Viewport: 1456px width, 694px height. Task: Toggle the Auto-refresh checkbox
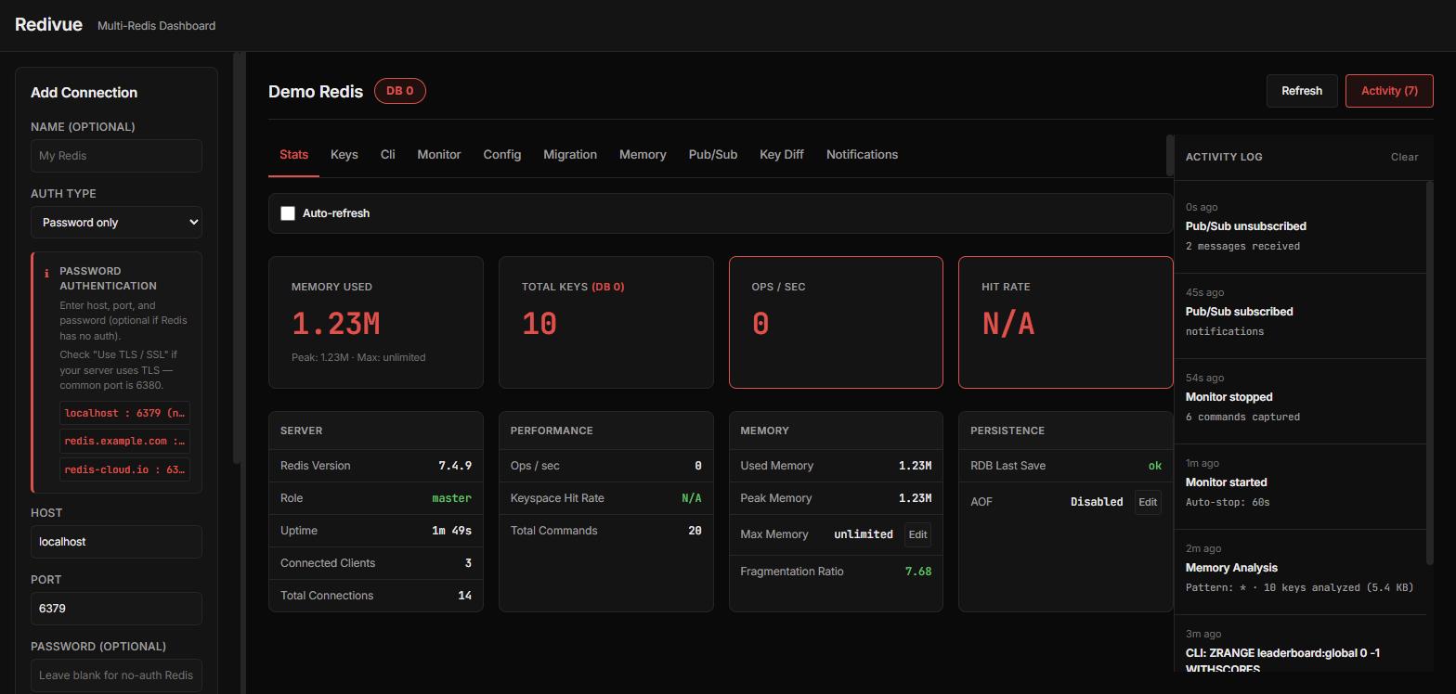click(288, 213)
